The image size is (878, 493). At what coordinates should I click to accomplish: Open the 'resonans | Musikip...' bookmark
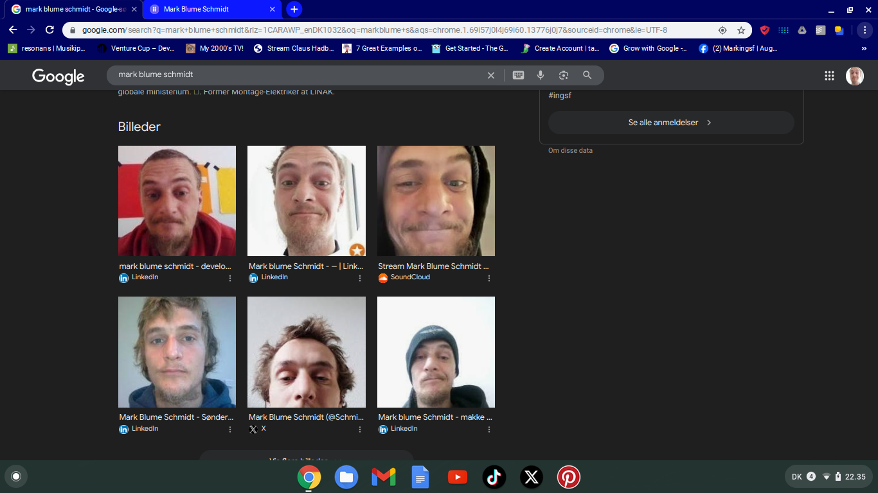point(47,48)
